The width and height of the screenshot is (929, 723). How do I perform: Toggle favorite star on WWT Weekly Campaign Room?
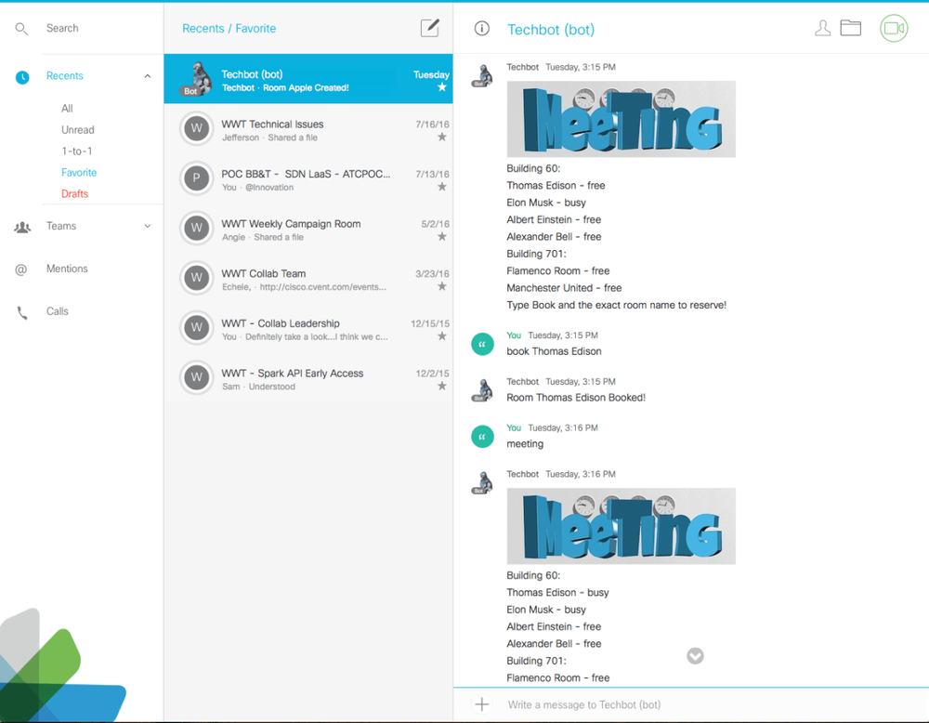(442, 237)
